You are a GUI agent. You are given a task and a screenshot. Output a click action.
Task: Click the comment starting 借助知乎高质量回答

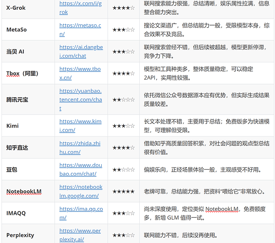pos(206,148)
